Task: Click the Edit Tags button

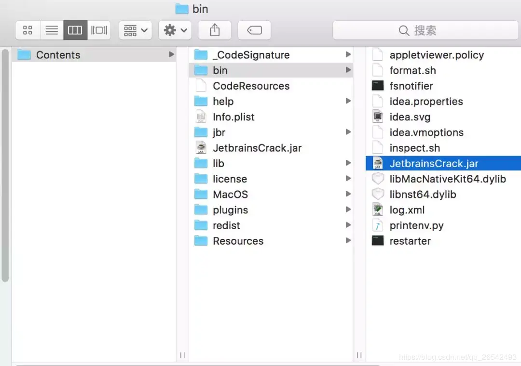Action: [x=254, y=30]
